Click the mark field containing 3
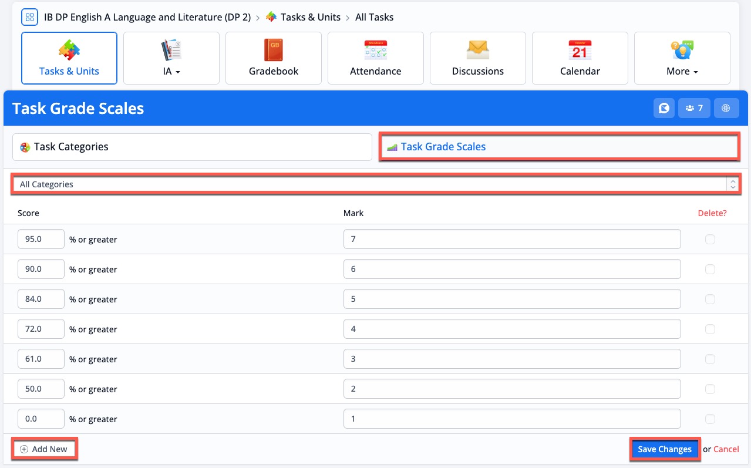The width and height of the screenshot is (751, 468). click(512, 359)
